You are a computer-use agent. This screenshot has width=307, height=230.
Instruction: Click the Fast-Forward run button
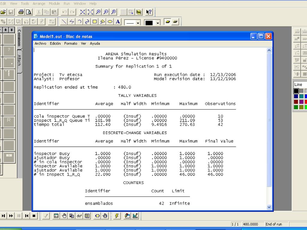coord(11,216)
